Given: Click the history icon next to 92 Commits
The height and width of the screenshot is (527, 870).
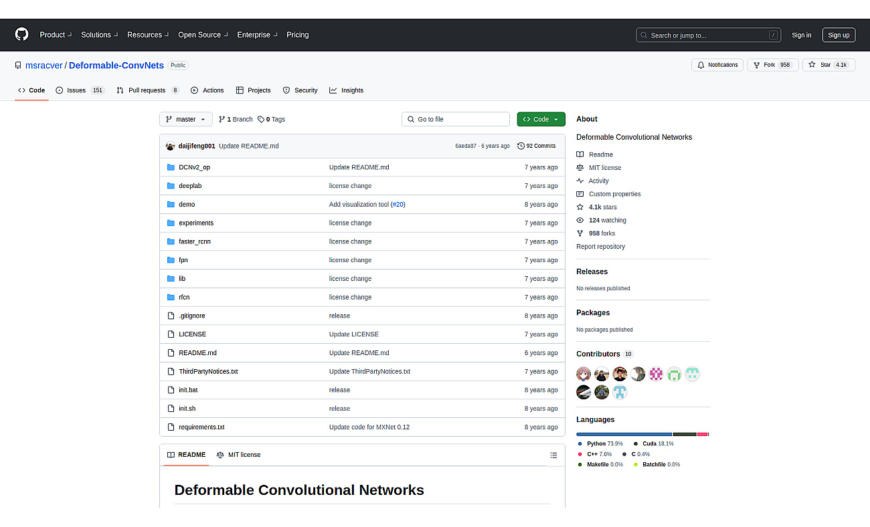Looking at the screenshot, I should tap(521, 146).
